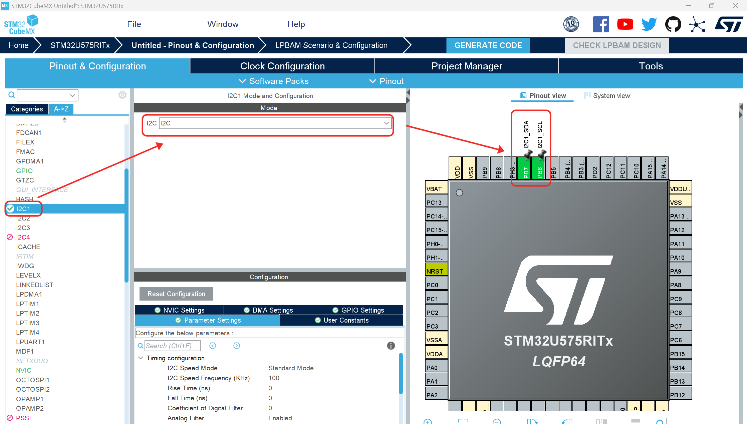Switch to the Project Manager tab
Screen dimensions: 747x424
pos(467,66)
